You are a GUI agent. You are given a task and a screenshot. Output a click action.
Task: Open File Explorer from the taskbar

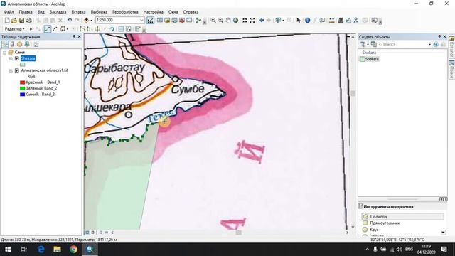click(x=57, y=250)
